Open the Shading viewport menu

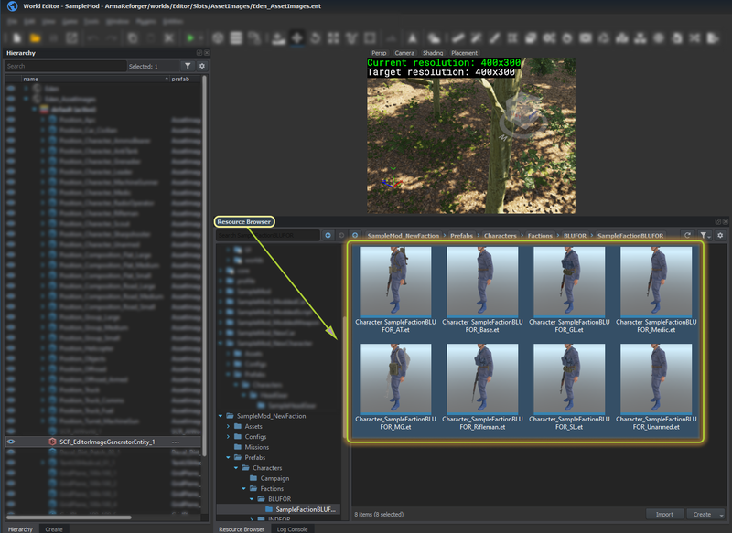coord(433,53)
